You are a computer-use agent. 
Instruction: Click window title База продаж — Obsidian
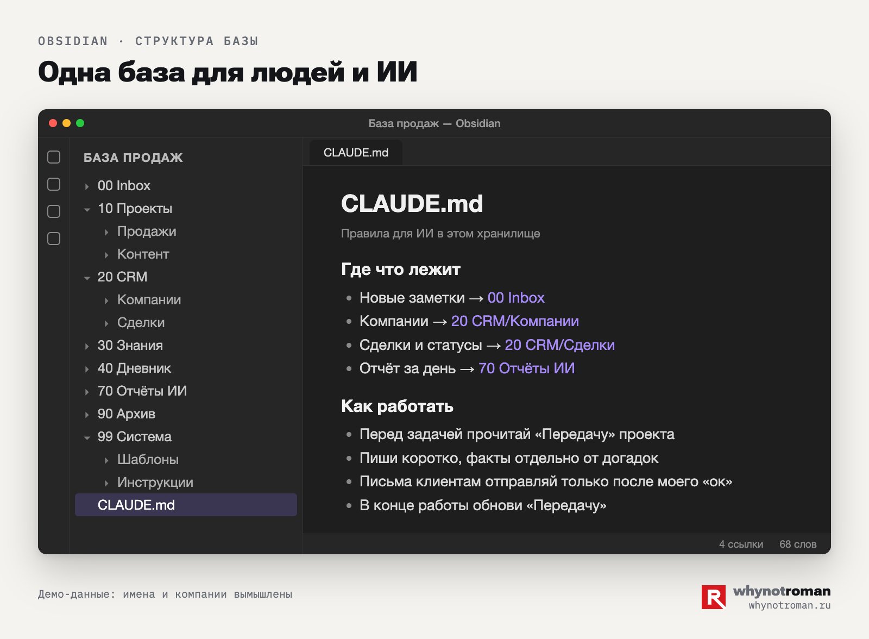coord(434,123)
